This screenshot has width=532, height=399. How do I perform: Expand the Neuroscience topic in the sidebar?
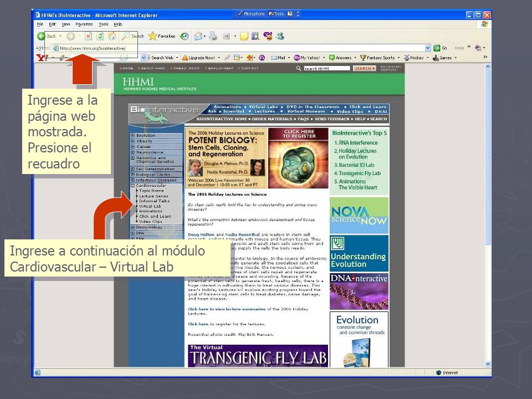click(x=132, y=152)
